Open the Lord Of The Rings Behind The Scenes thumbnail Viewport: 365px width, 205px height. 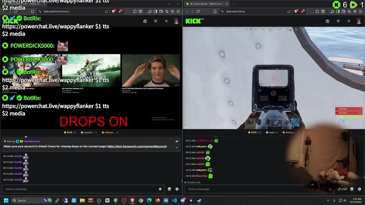151,70
